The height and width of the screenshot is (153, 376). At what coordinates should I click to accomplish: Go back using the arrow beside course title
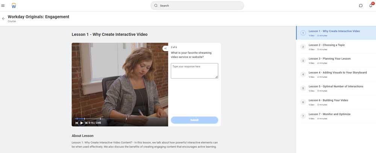(x=3, y=19)
